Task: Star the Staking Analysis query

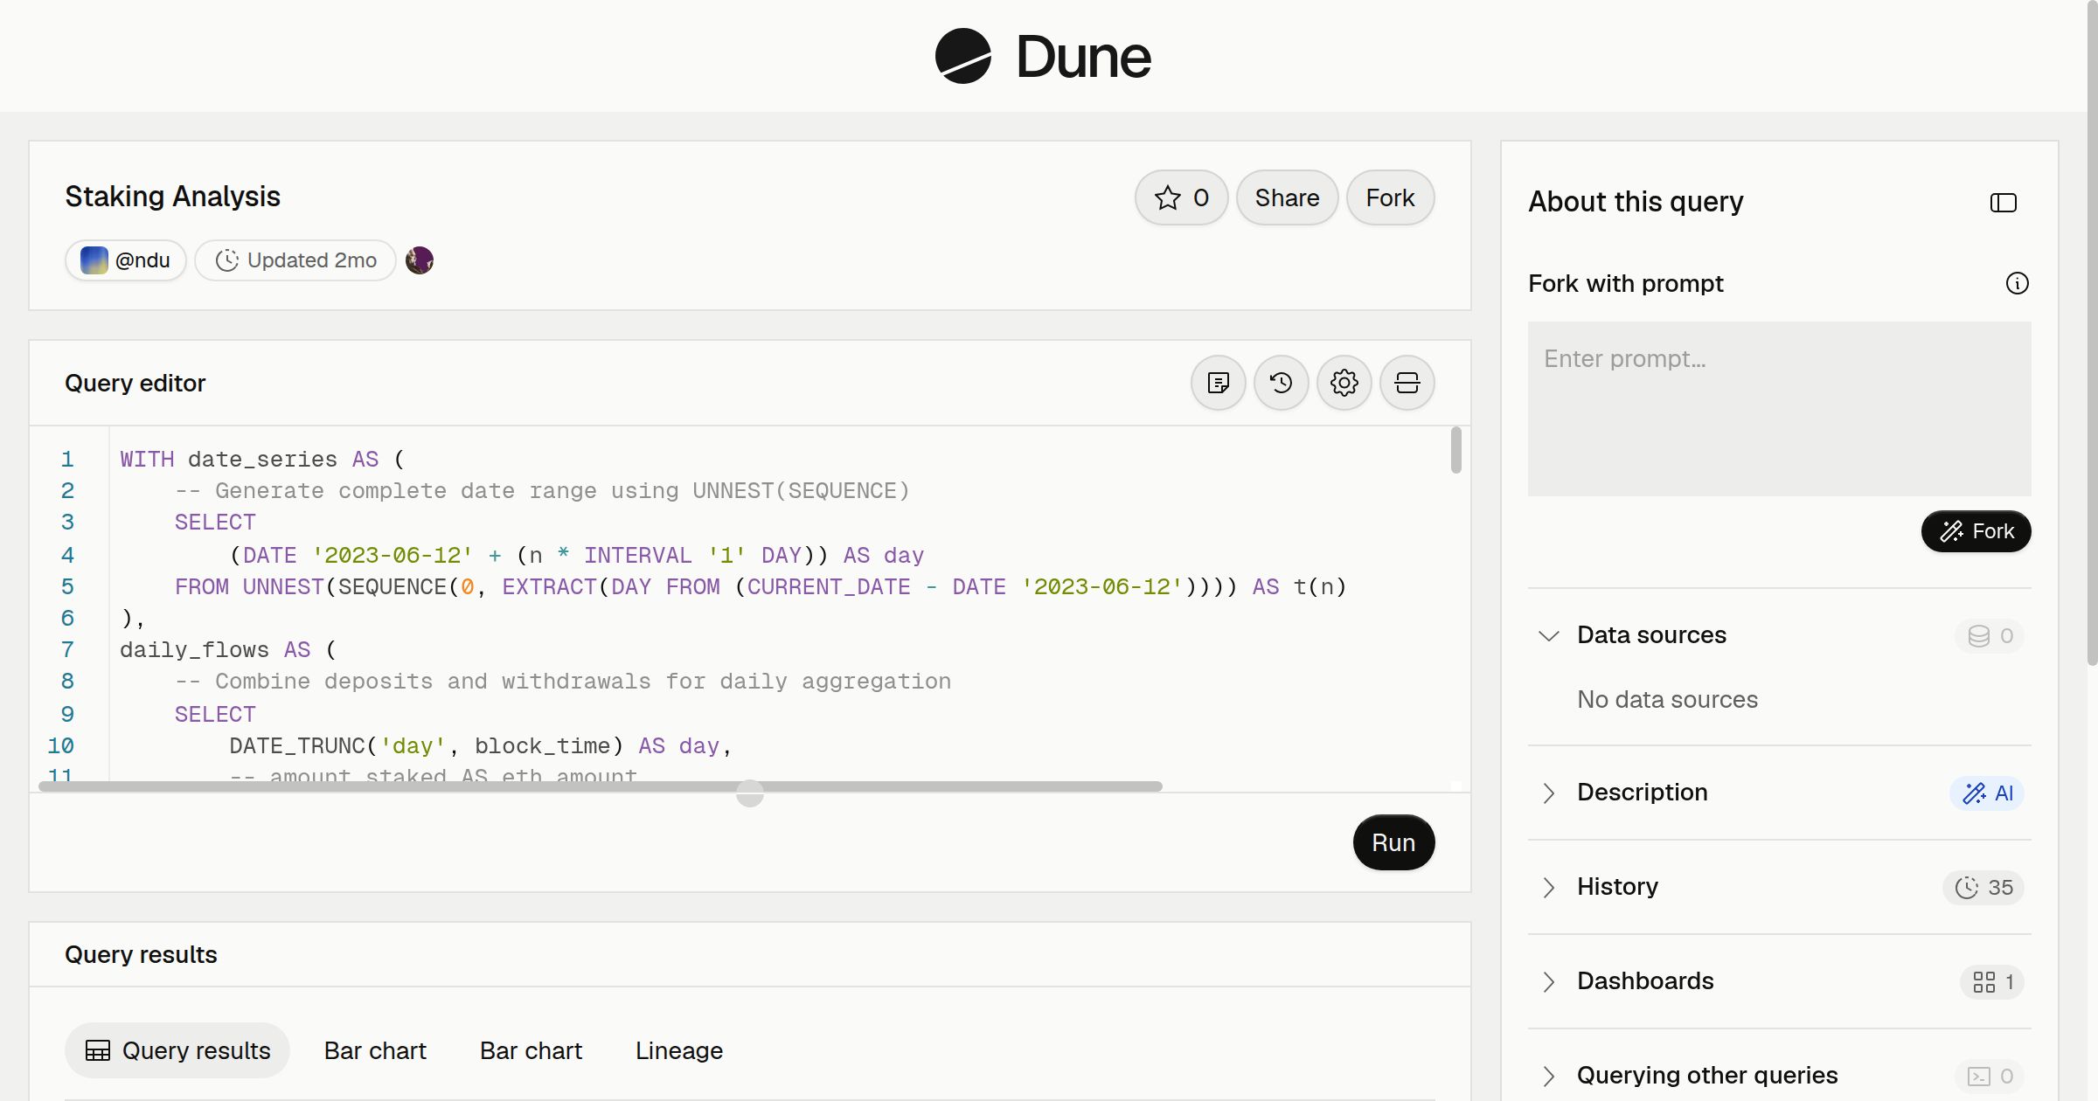Action: click(x=1181, y=197)
